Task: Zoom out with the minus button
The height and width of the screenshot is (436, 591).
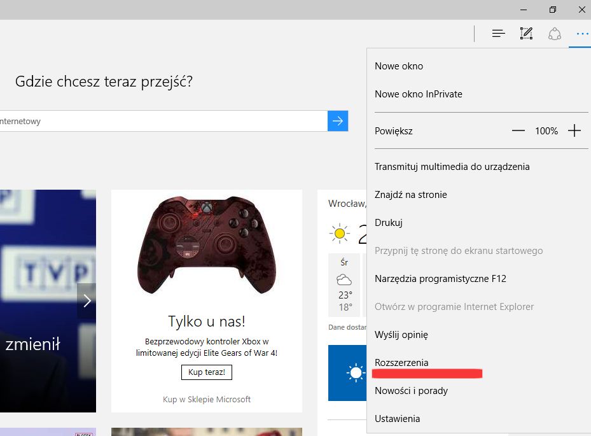Action: point(518,131)
